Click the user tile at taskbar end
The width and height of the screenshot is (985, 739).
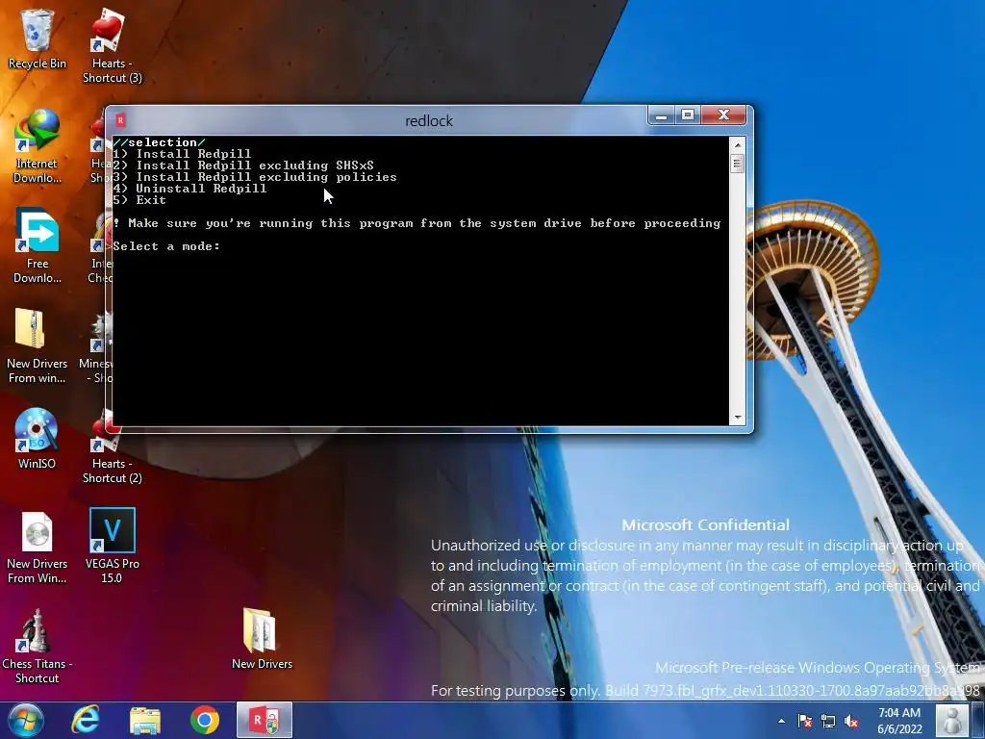click(x=952, y=721)
